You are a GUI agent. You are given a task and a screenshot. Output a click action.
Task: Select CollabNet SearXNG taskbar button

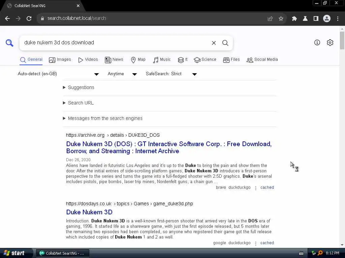tap(62, 253)
